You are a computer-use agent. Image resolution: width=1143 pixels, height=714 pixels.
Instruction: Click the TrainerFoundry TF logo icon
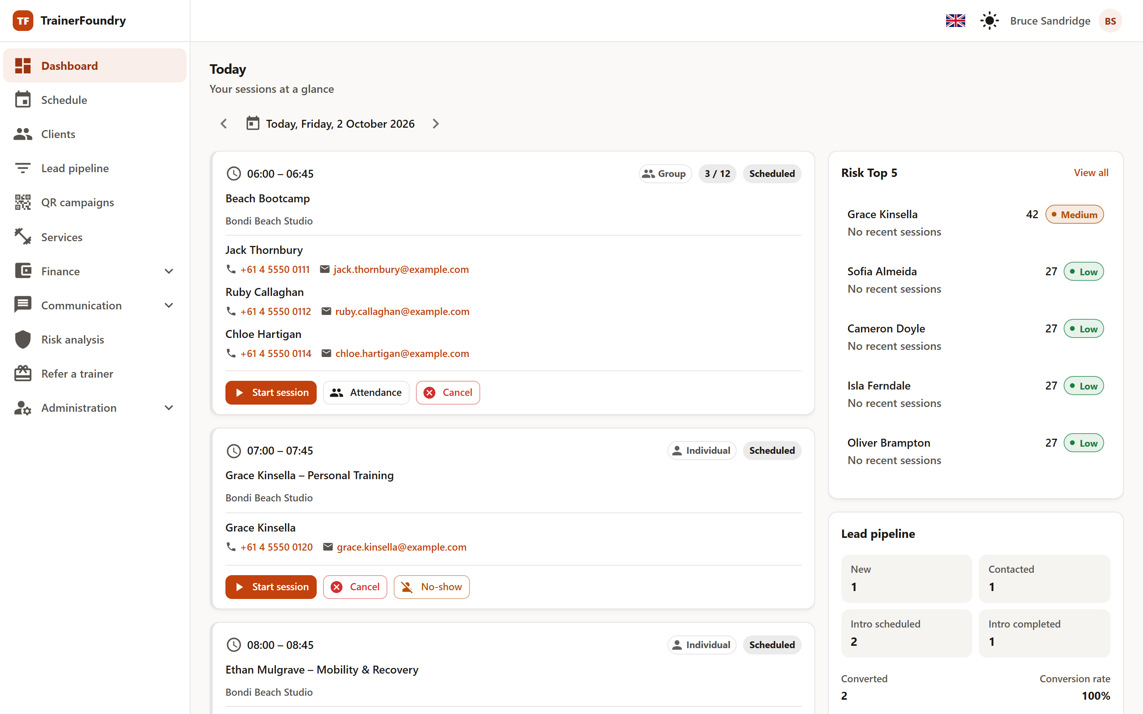[23, 21]
